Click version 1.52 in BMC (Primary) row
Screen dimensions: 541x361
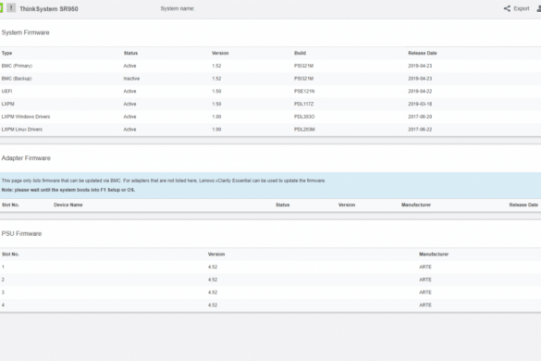pos(216,66)
